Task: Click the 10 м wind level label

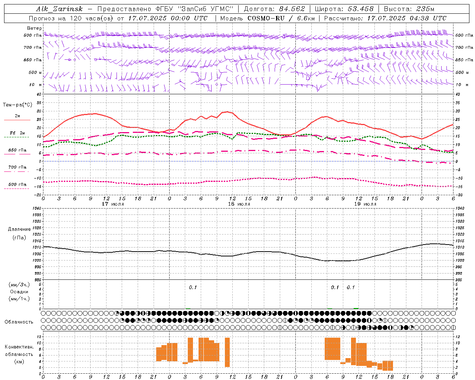Action: pyautogui.click(x=35, y=85)
